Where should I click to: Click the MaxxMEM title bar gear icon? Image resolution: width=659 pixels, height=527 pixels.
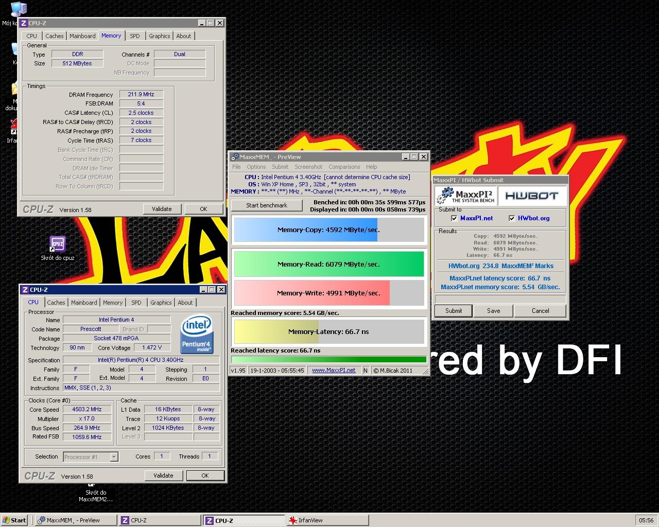coord(235,157)
